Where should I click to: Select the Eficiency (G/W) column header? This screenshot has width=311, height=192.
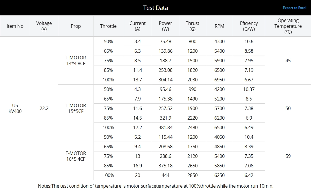click(x=249, y=26)
